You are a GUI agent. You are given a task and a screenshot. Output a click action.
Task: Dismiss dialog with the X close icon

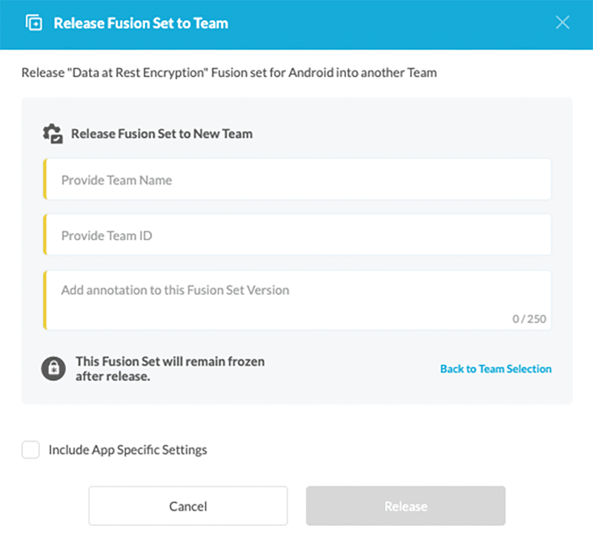pos(563,22)
